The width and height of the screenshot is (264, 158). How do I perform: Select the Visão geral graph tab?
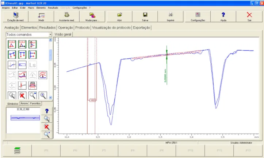coord(63,35)
